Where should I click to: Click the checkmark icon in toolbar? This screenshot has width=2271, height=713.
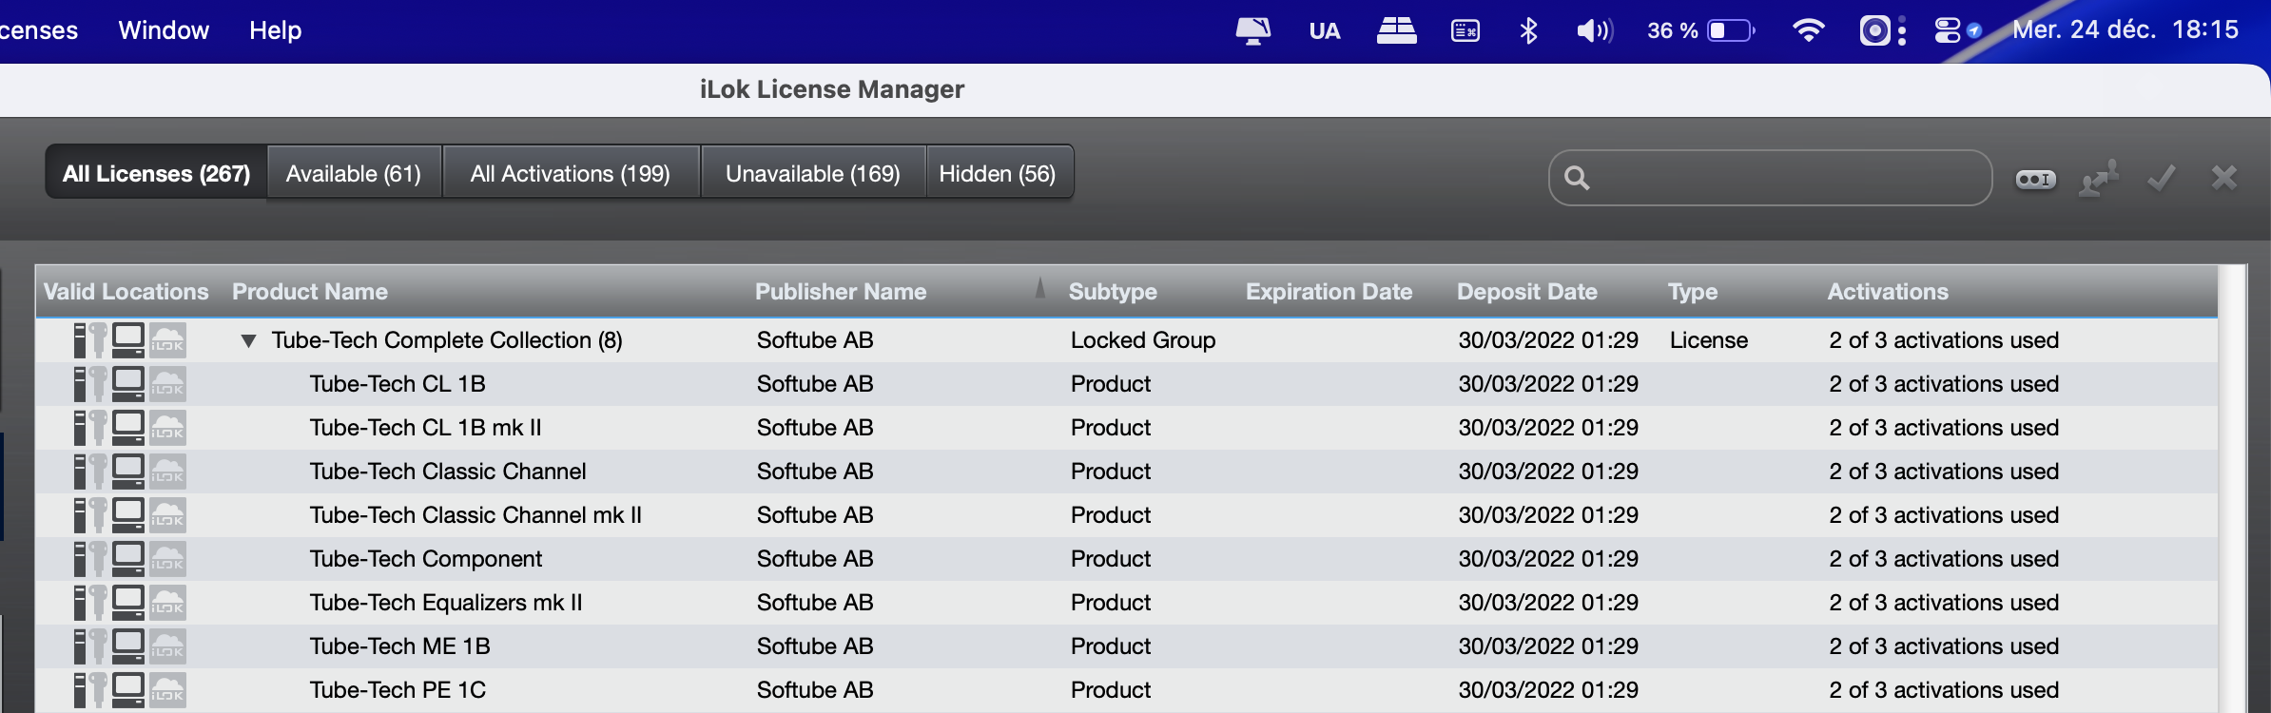(2162, 178)
